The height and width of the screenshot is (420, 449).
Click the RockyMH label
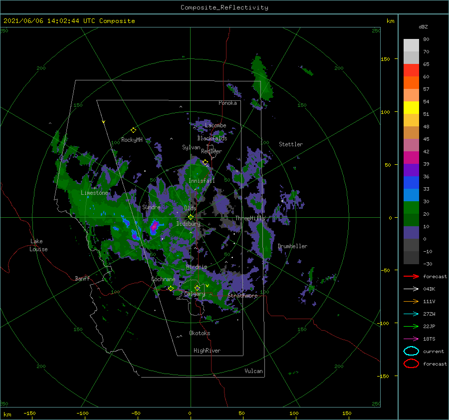coord(132,140)
